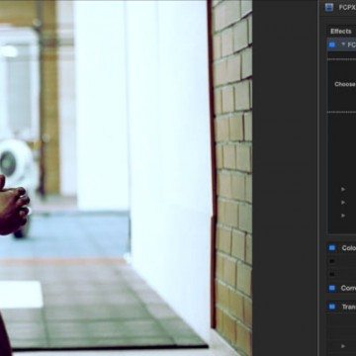Select the FCPX clip title in the inspector header
Viewport: 356px width, 356px height.
(347, 7)
